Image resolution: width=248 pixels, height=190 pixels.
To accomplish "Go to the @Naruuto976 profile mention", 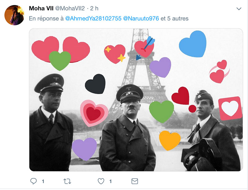I will 141,19.
